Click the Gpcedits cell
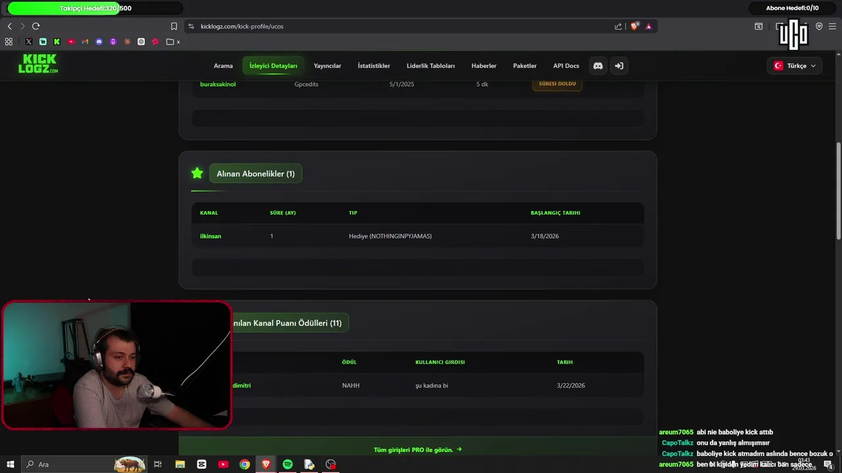The width and height of the screenshot is (842, 473). point(307,84)
